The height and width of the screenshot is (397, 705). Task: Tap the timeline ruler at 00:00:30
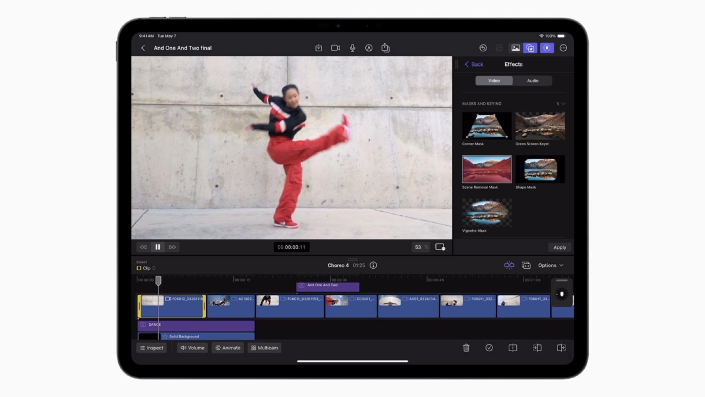339,280
